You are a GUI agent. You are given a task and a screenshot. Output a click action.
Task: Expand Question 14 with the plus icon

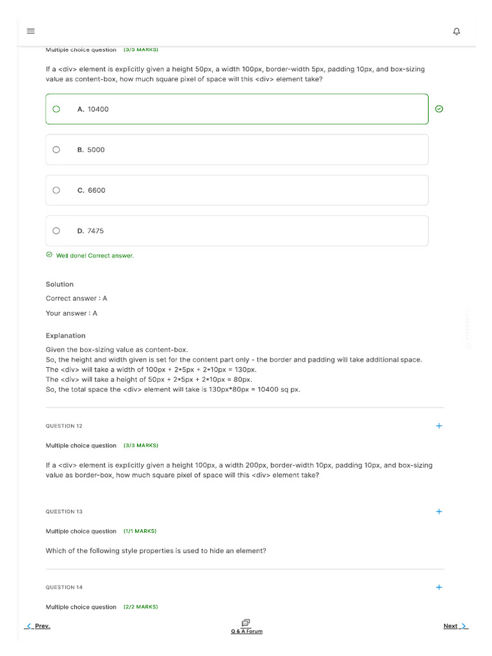[439, 587]
